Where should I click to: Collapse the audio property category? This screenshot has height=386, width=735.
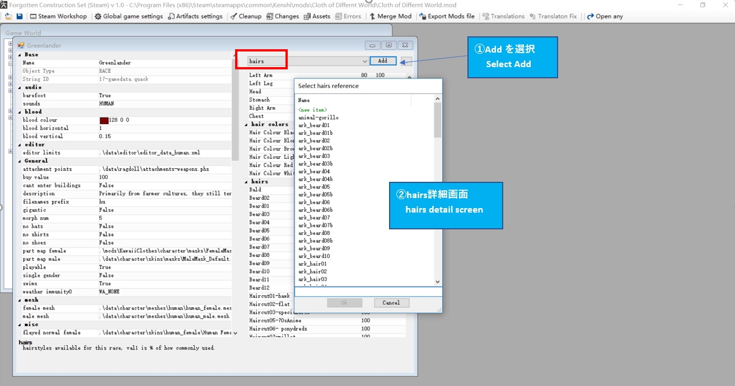click(20, 87)
